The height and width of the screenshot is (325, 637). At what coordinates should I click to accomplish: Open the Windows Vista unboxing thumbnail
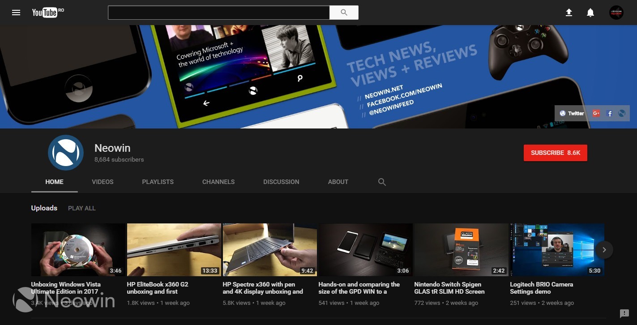tap(78, 250)
